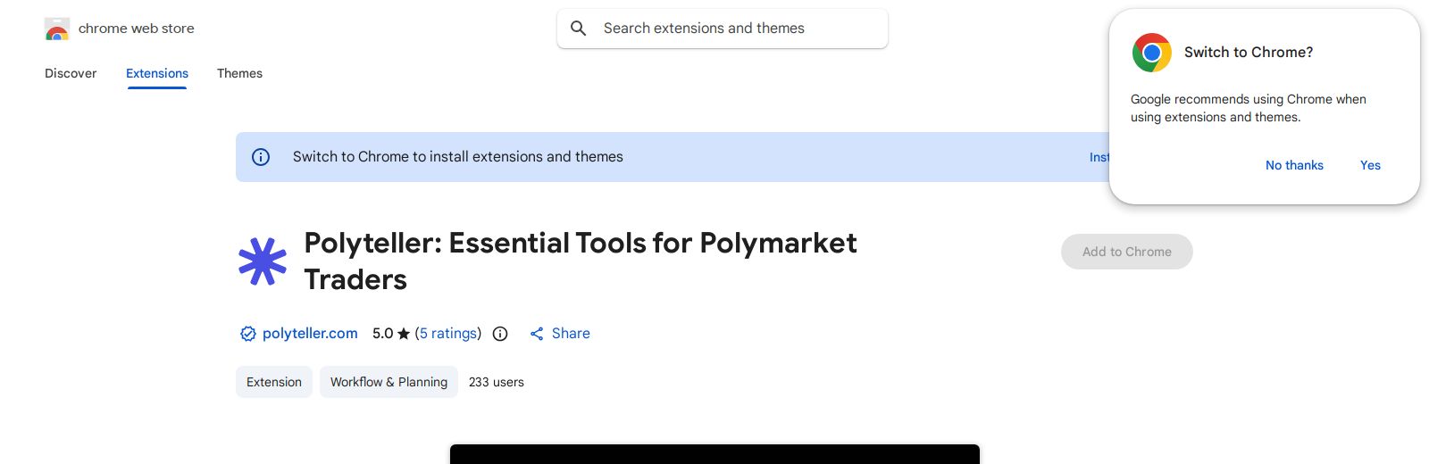Switch to the Themes tab
This screenshot has width=1429, height=464.
[x=239, y=73]
